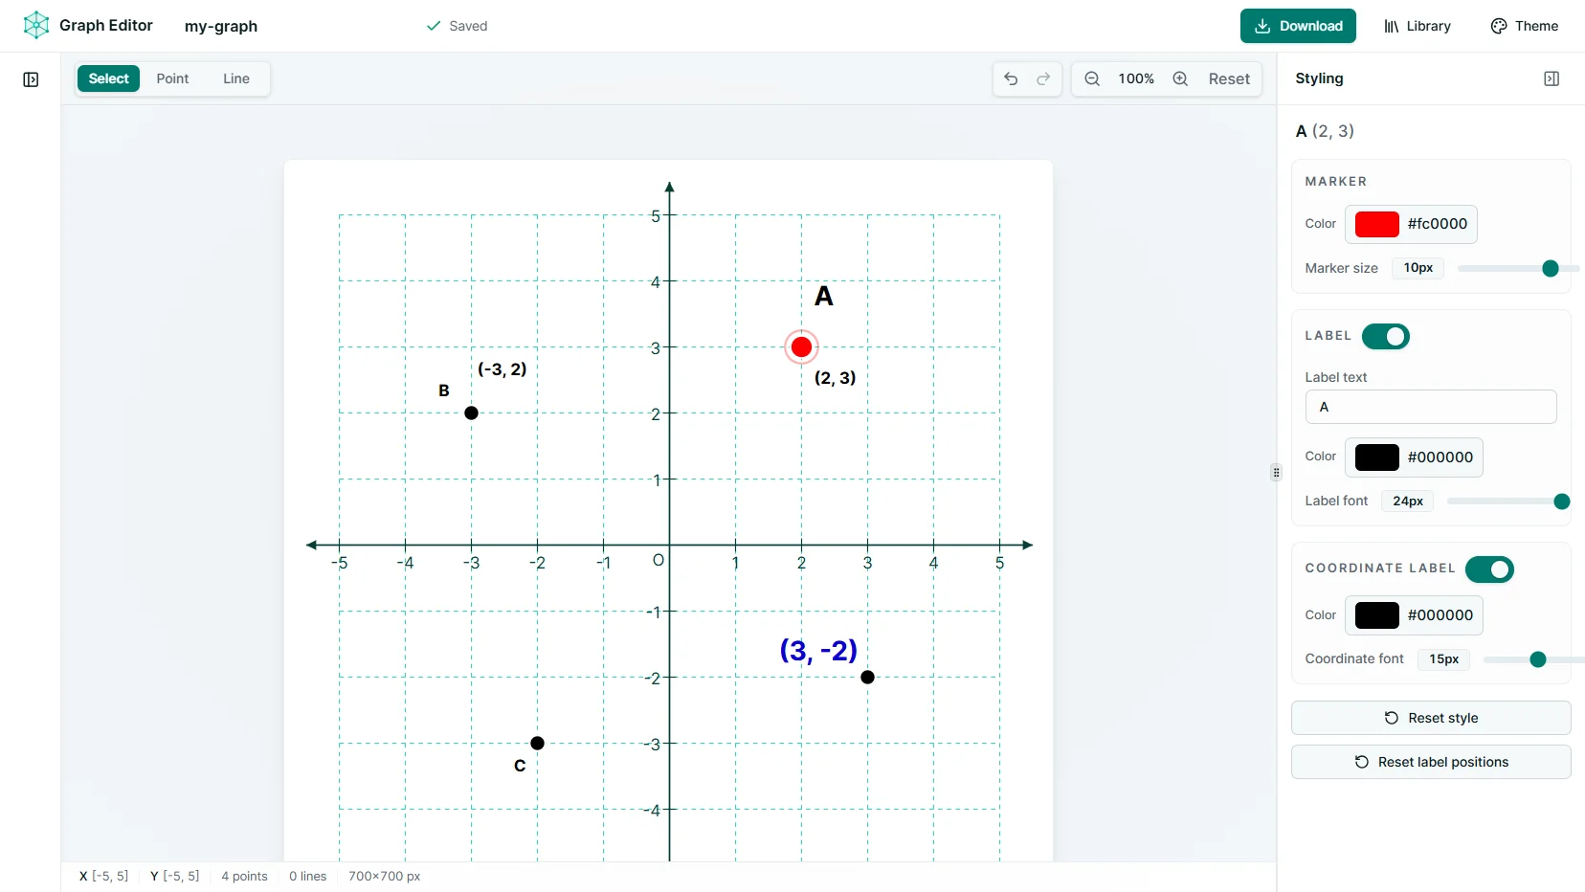
Task: Open the coordinate label color swatch
Action: (x=1376, y=615)
